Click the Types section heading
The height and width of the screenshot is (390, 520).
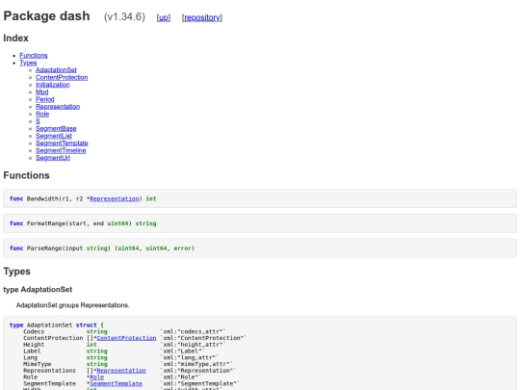coord(17,272)
